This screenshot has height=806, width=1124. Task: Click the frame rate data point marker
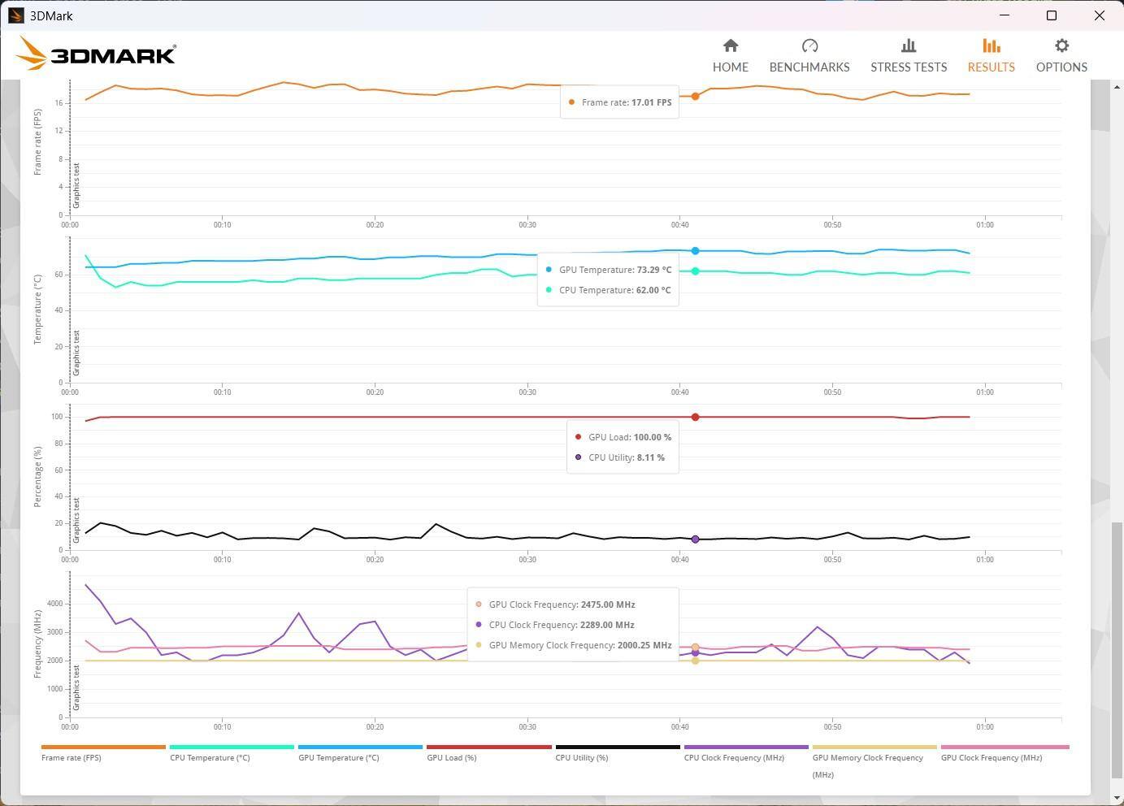(x=695, y=96)
